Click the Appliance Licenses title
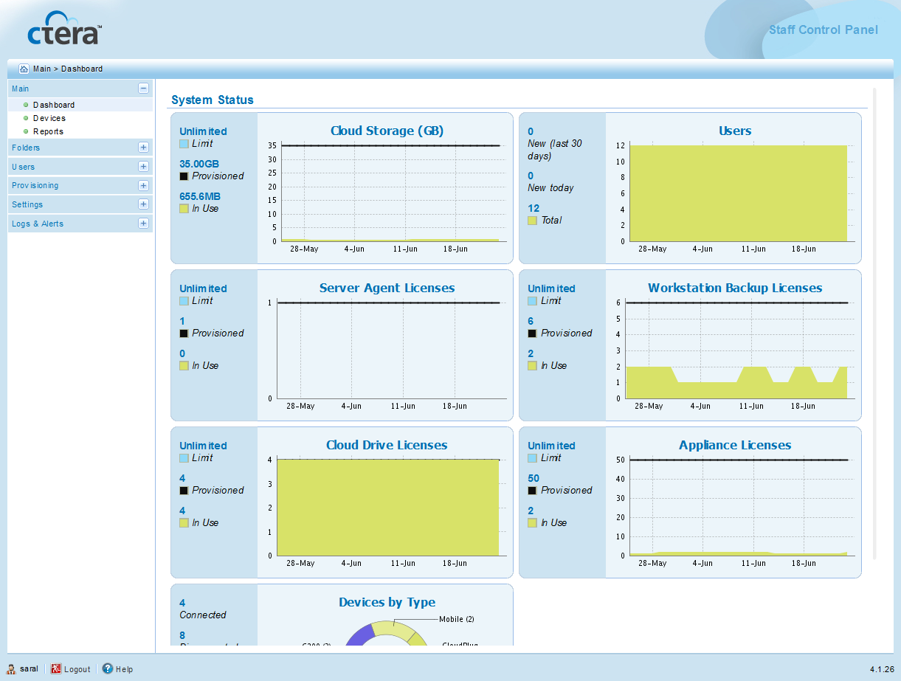The height and width of the screenshot is (681, 901). [735, 446]
